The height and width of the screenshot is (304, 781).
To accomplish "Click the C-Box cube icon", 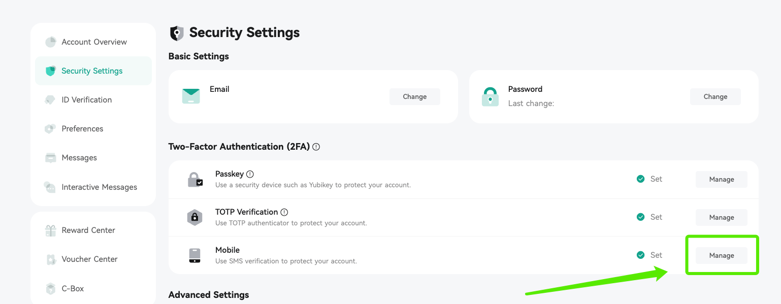I will pos(50,289).
